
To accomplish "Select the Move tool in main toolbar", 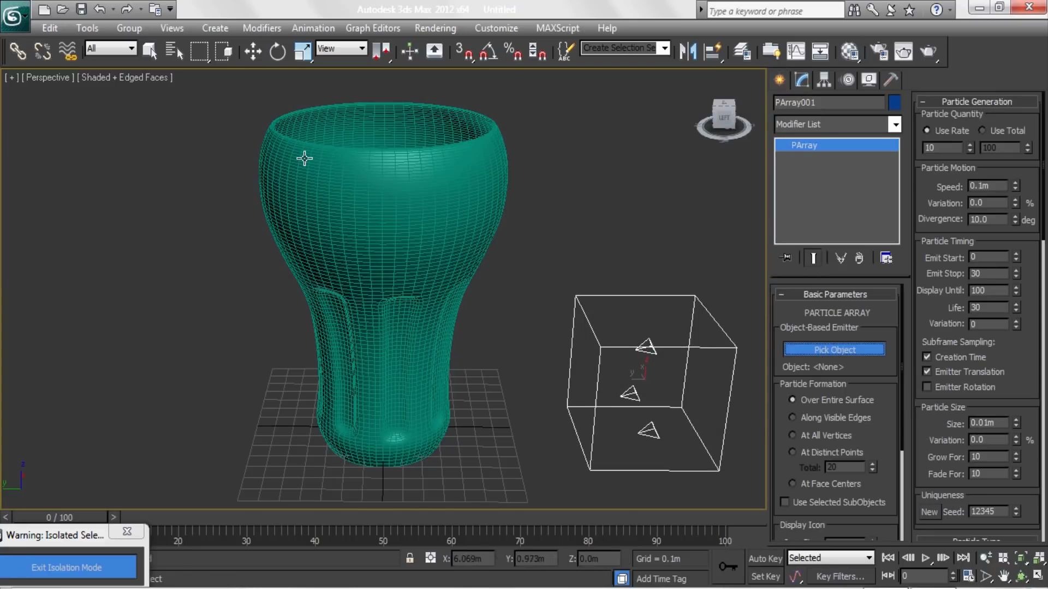I will [253, 51].
